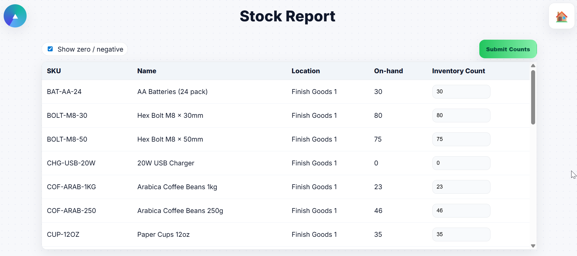Click scrollbar down arrow in table
The width and height of the screenshot is (577, 256).
(533, 246)
